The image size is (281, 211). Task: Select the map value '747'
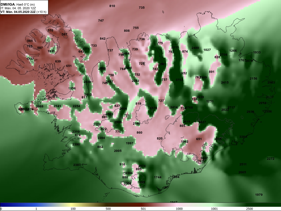point(101,21)
